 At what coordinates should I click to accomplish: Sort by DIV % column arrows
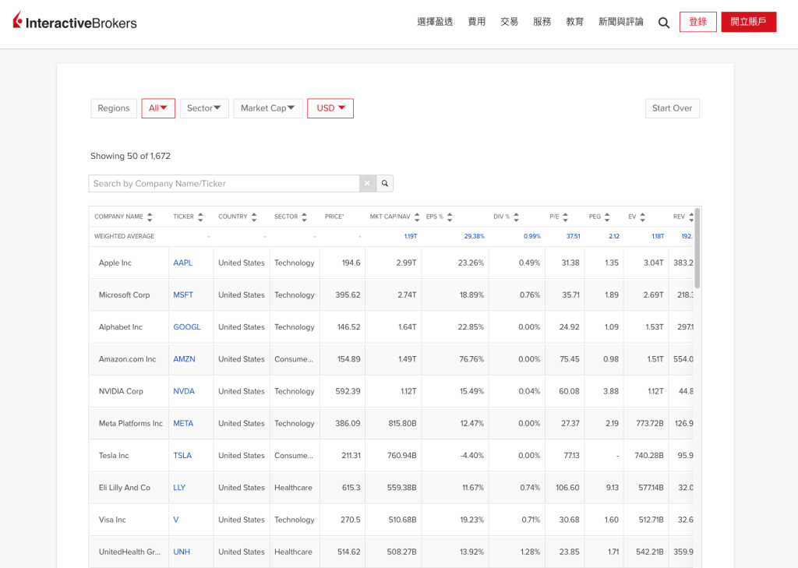[x=516, y=217]
